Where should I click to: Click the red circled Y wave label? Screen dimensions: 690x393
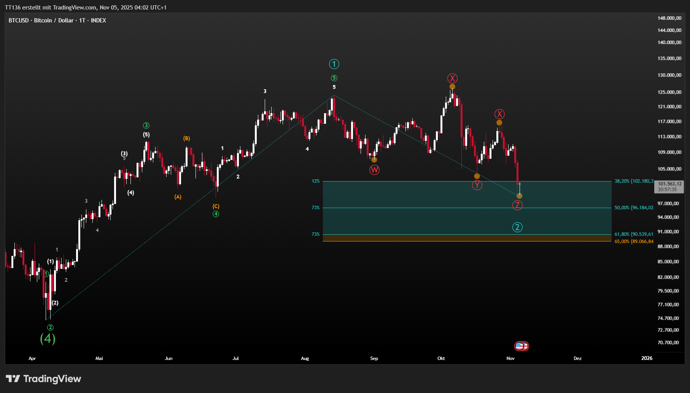[477, 185]
